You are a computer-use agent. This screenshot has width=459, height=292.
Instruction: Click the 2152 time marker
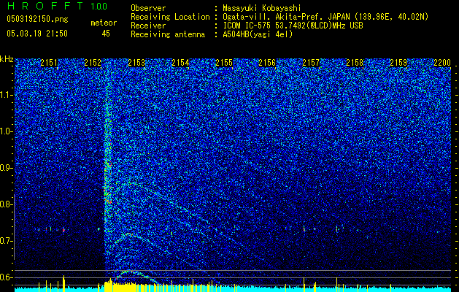(x=93, y=63)
